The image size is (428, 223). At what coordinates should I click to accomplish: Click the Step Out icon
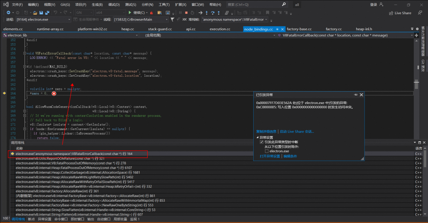click(219, 13)
